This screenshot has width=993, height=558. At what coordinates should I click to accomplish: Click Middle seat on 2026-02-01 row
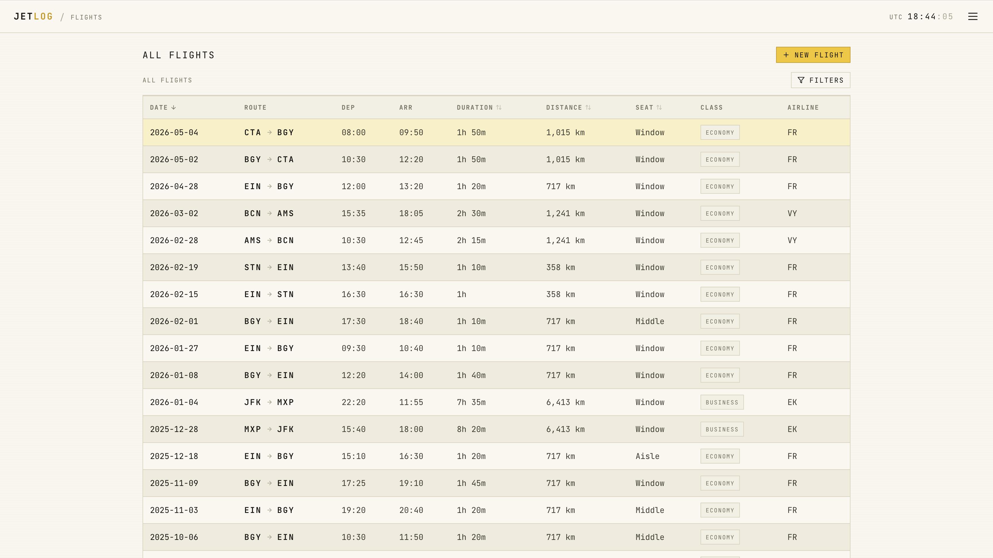coord(650,321)
